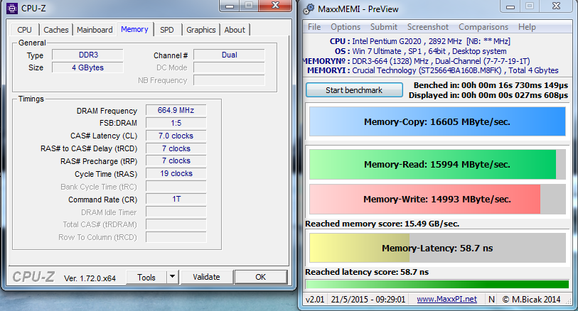
Task: Click the Memory-Latency result bar
Action: 437,248
